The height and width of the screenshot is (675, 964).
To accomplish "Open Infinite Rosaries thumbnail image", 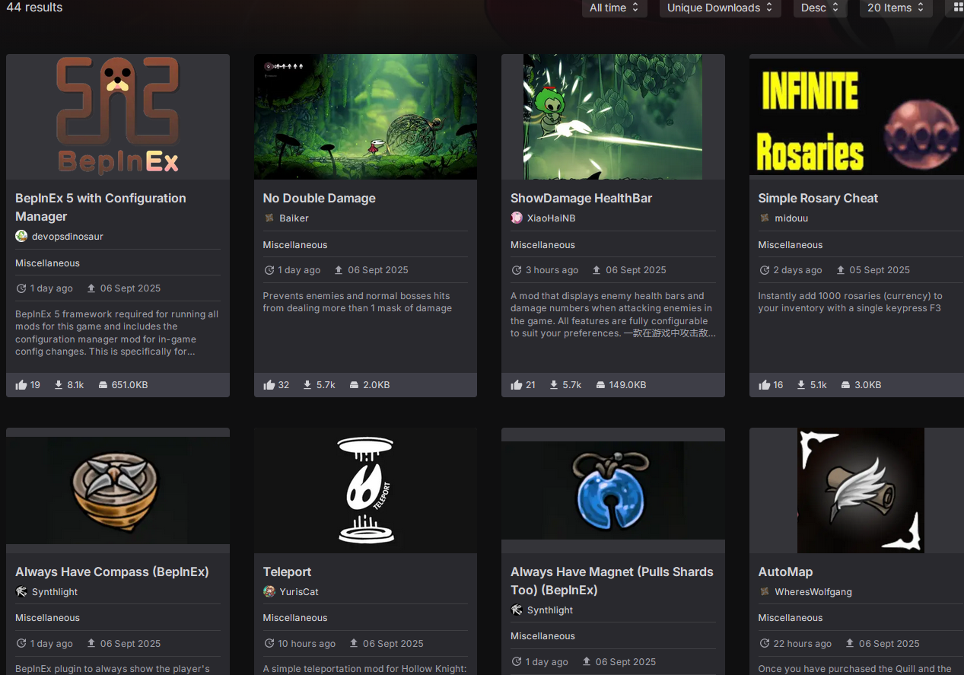I will tap(857, 116).
